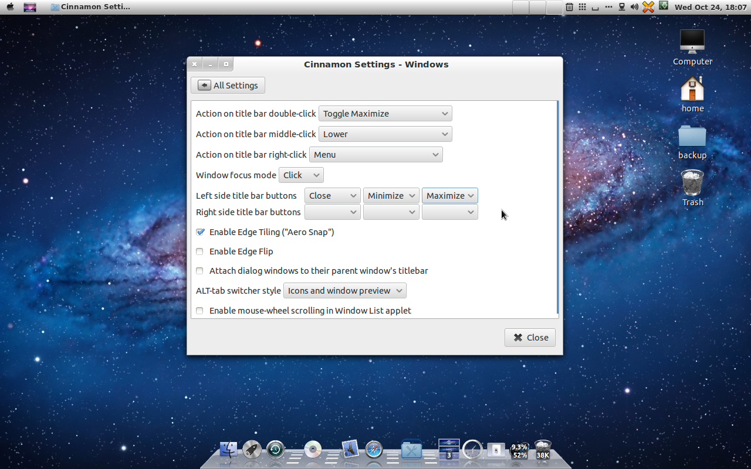
Task: Open the left side Minimize button dropdown
Action: coord(391,196)
